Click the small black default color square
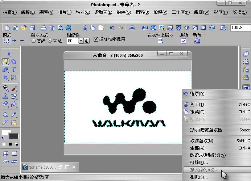251x181 pixels. coord(10,144)
